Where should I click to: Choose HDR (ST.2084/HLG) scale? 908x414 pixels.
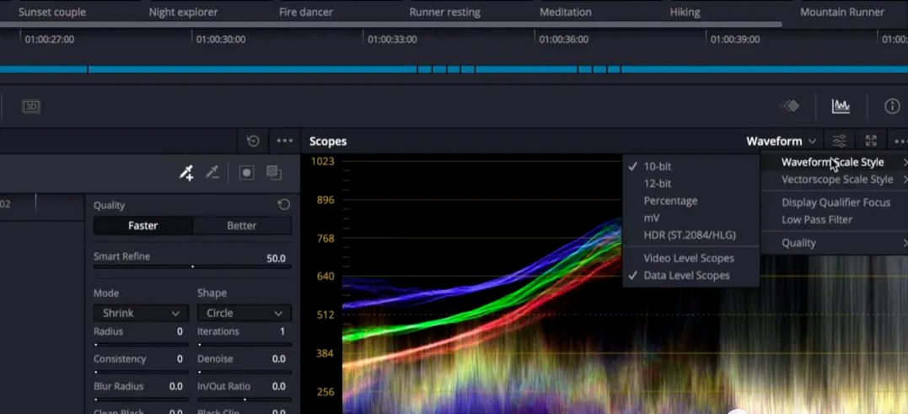click(690, 235)
